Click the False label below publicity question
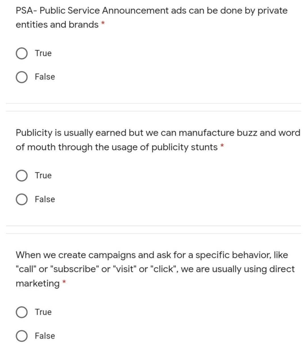 45,199
